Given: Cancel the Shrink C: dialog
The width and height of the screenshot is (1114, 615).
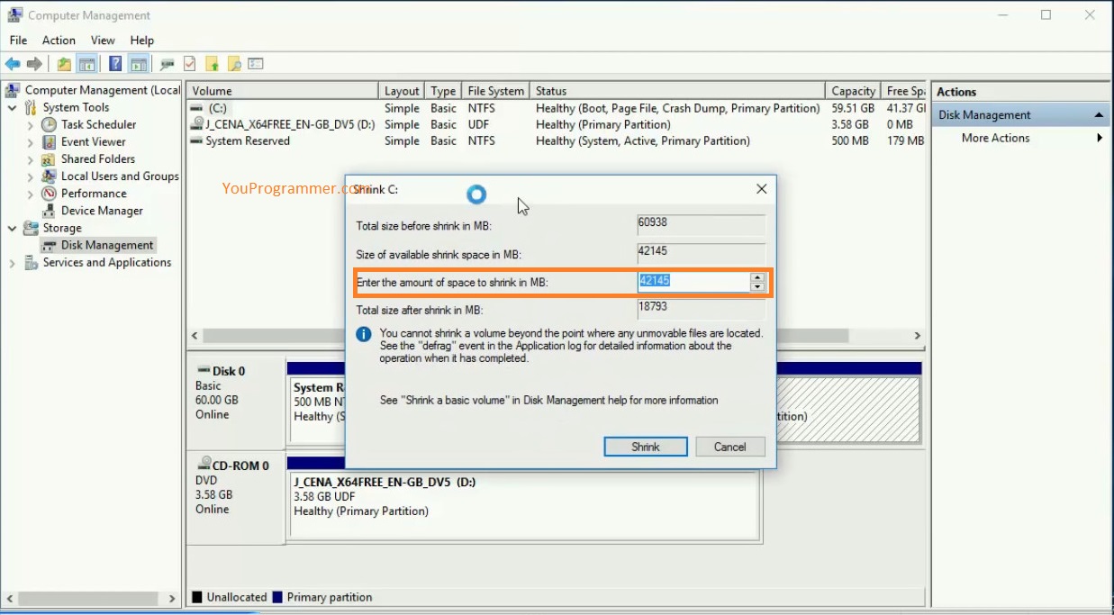Looking at the screenshot, I should 729,447.
